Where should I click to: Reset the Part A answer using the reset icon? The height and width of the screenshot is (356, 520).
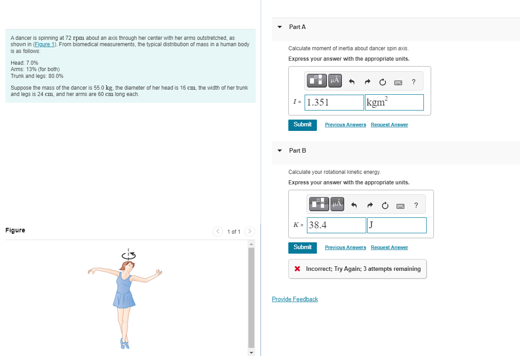click(x=382, y=82)
